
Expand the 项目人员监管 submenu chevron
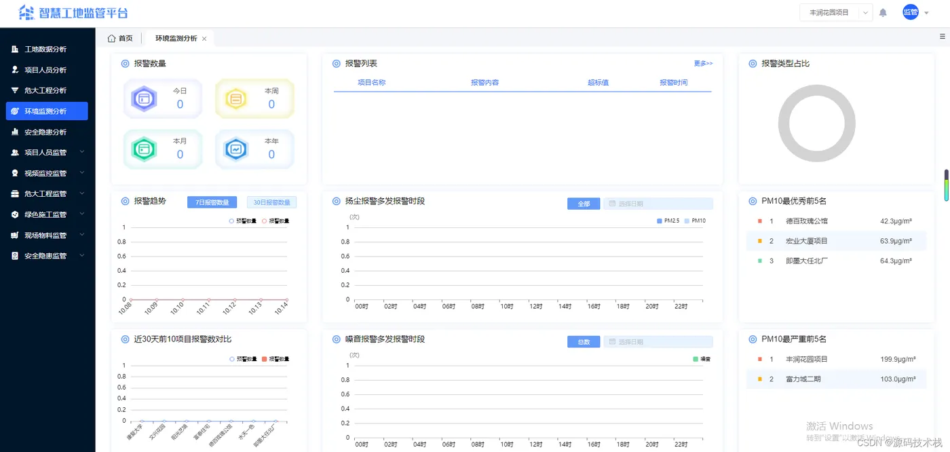[81, 152]
